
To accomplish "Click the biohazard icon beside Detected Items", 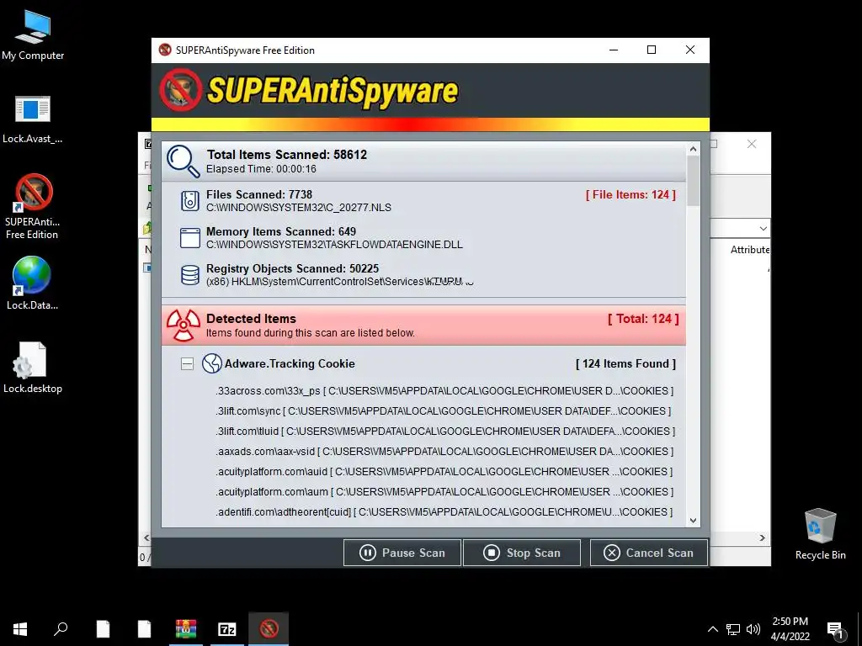I will (183, 326).
